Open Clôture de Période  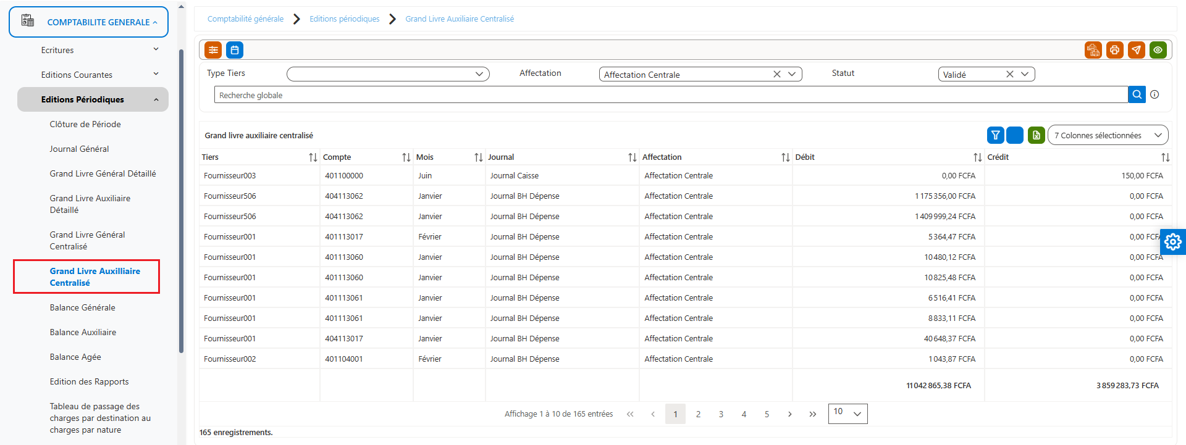tap(85, 124)
